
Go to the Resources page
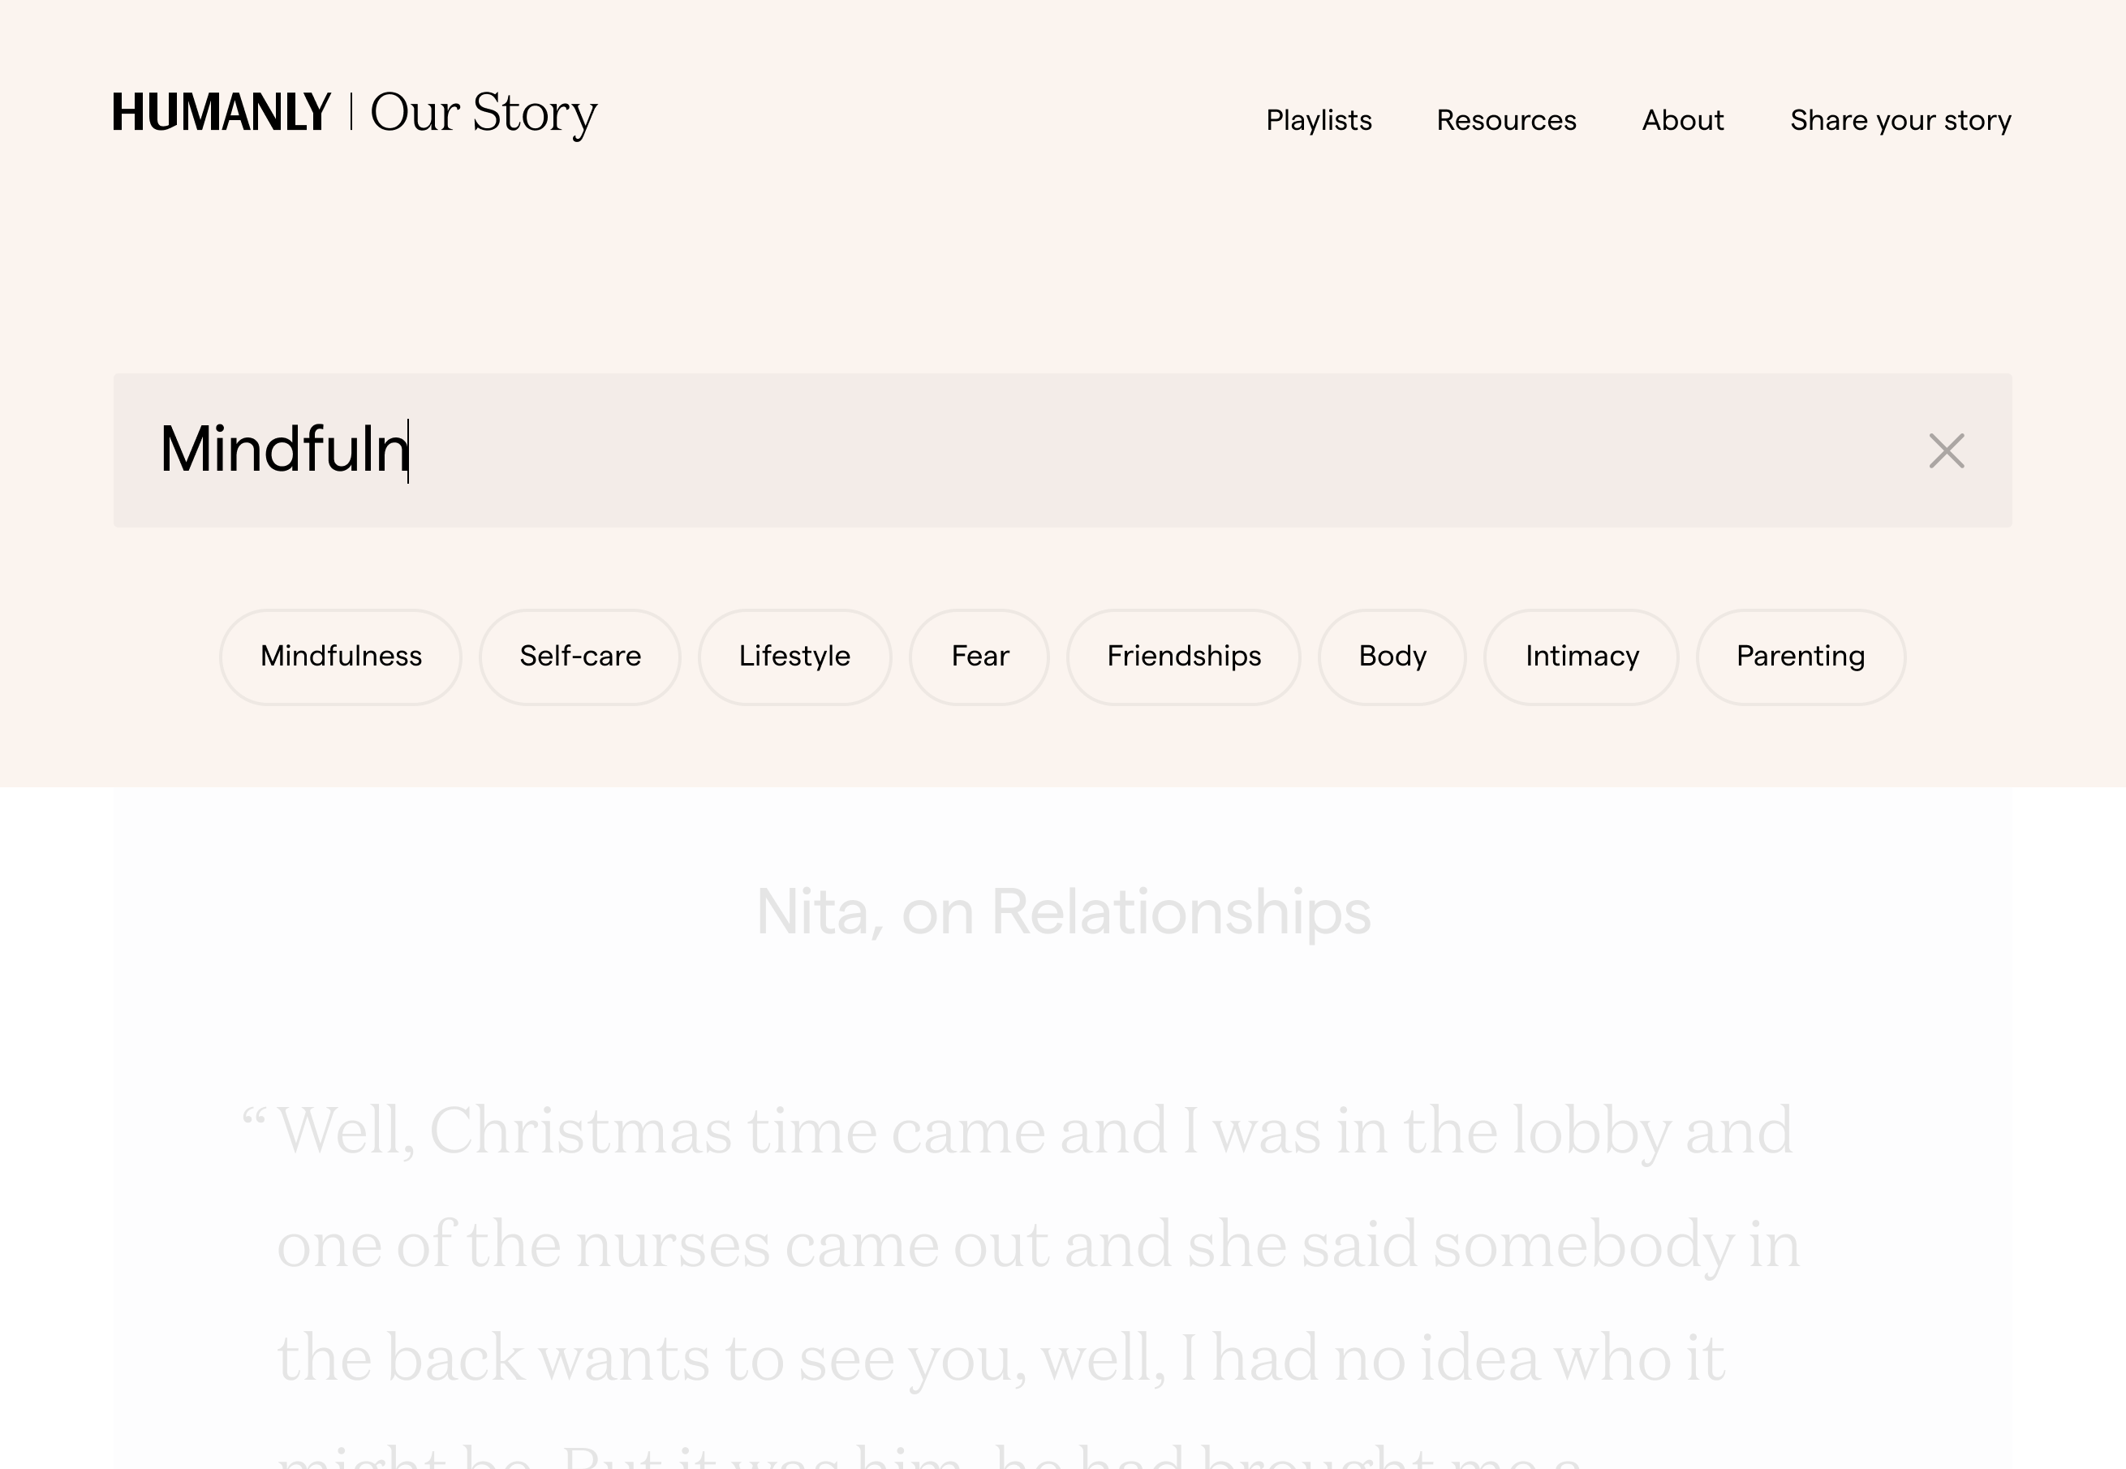coord(1506,121)
